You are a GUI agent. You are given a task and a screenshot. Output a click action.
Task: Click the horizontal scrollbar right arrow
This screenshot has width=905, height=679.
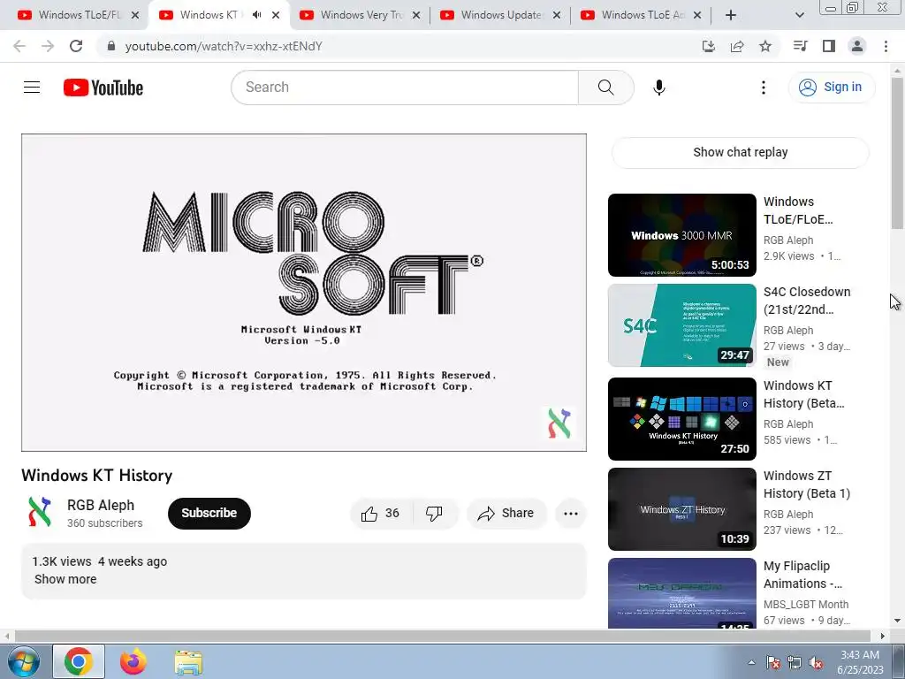(883, 636)
